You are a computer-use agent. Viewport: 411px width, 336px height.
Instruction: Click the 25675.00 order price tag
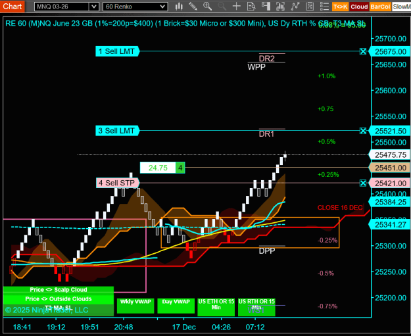click(389, 52)
